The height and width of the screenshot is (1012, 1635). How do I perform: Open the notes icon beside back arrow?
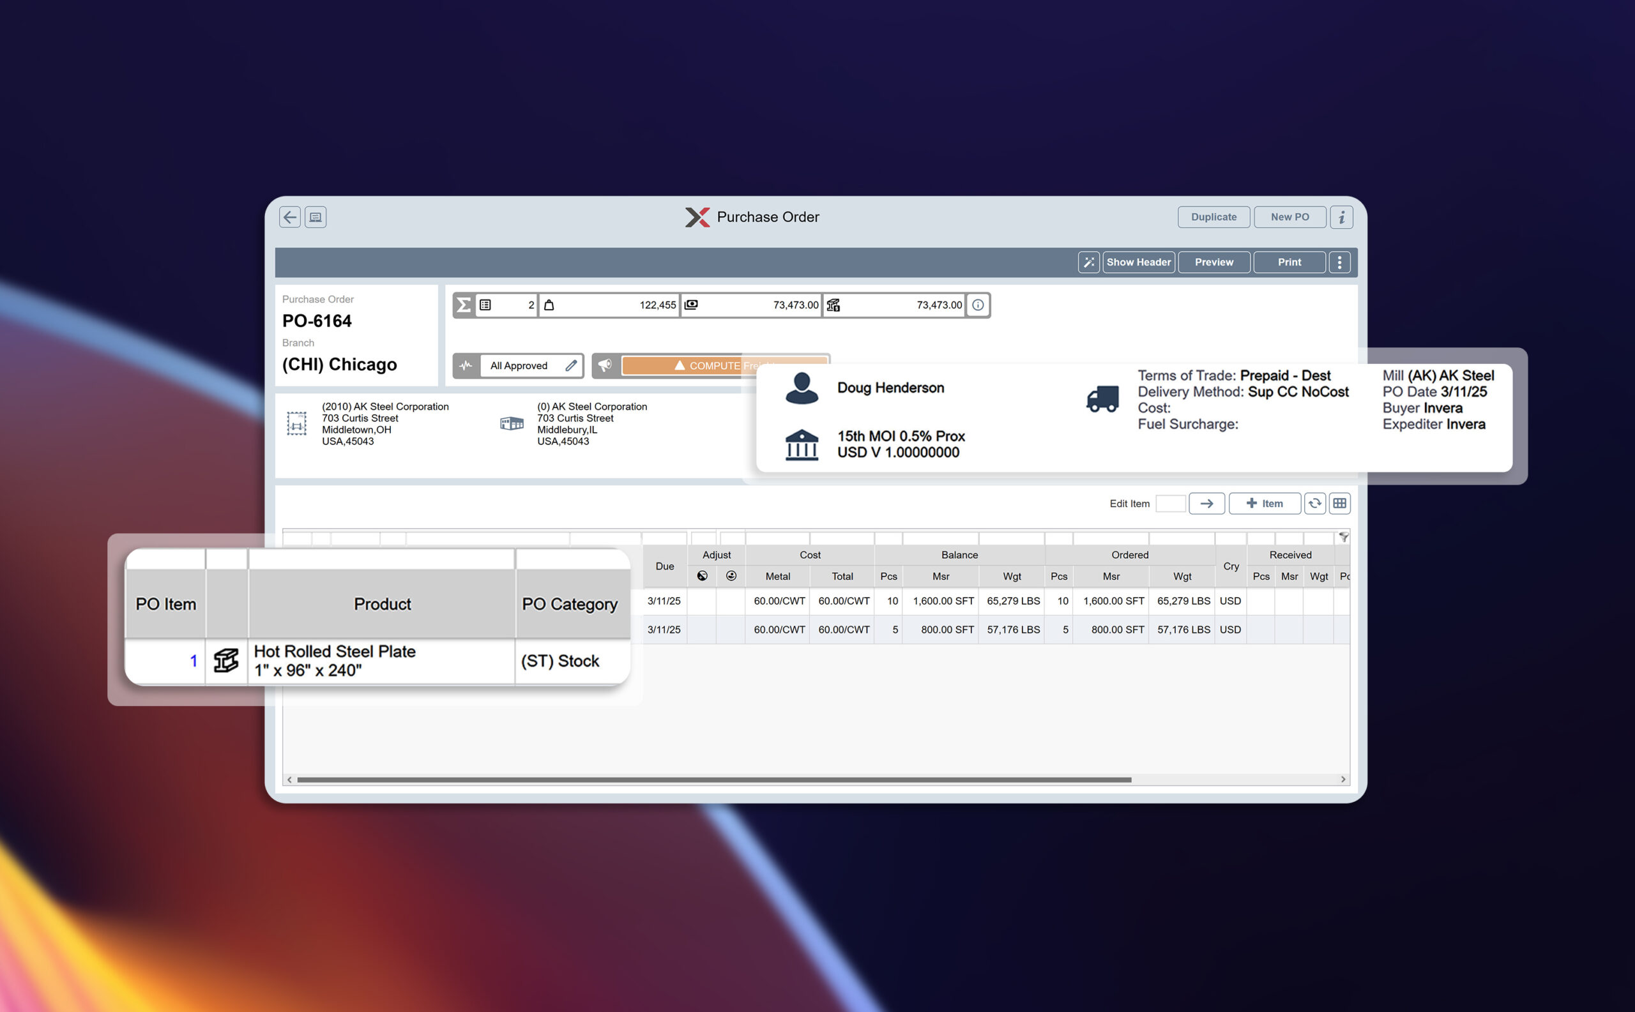(316, 217)
